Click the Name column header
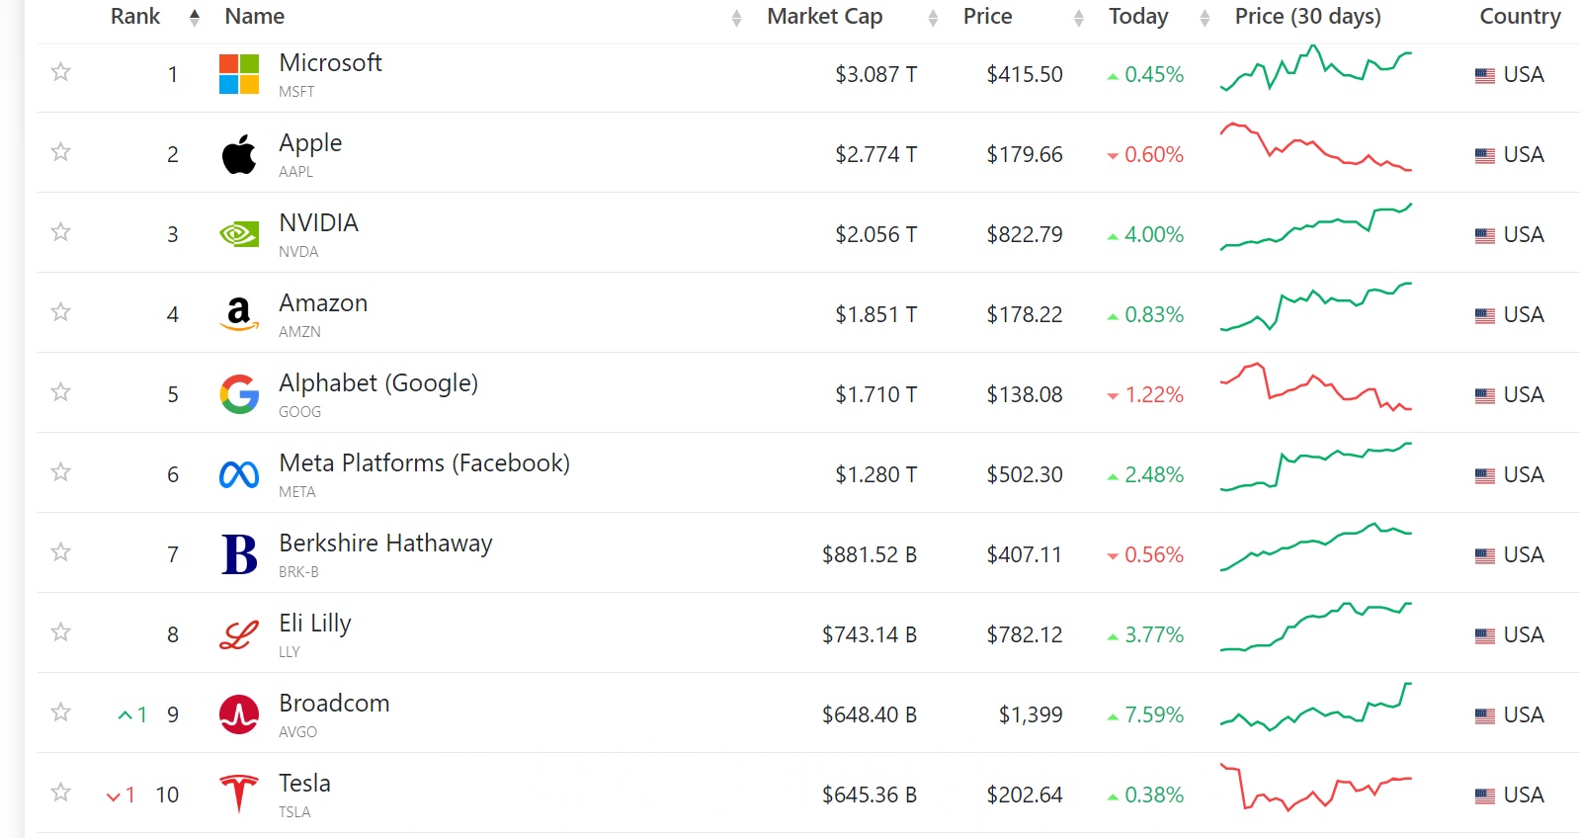 pyautogui.click(x=255, y=17)
